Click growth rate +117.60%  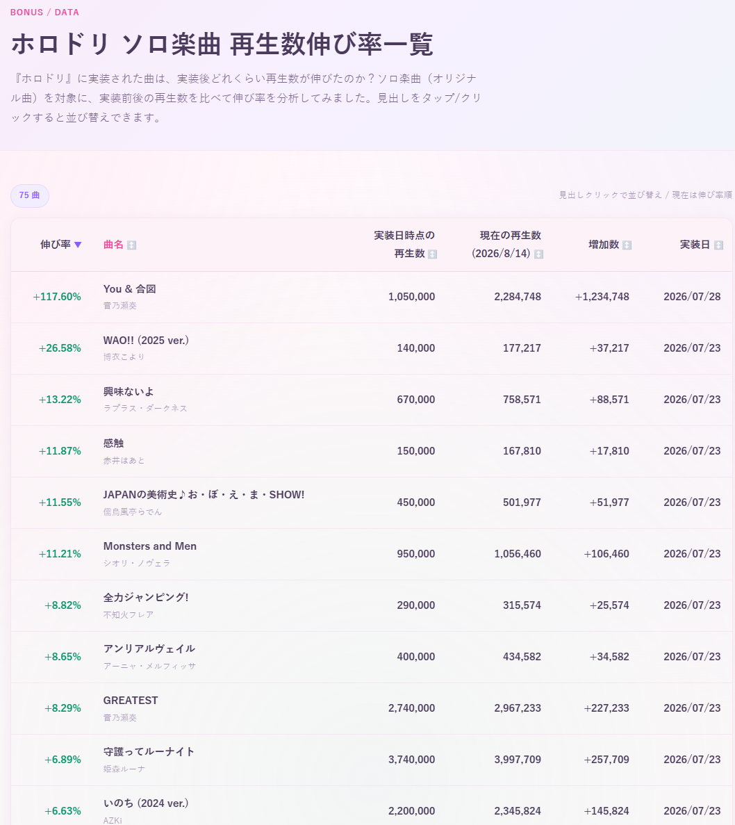click(57, 297)
